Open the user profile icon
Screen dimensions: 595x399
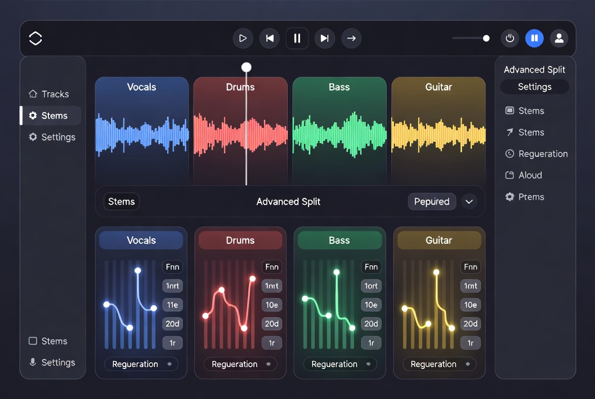(559, 38)
